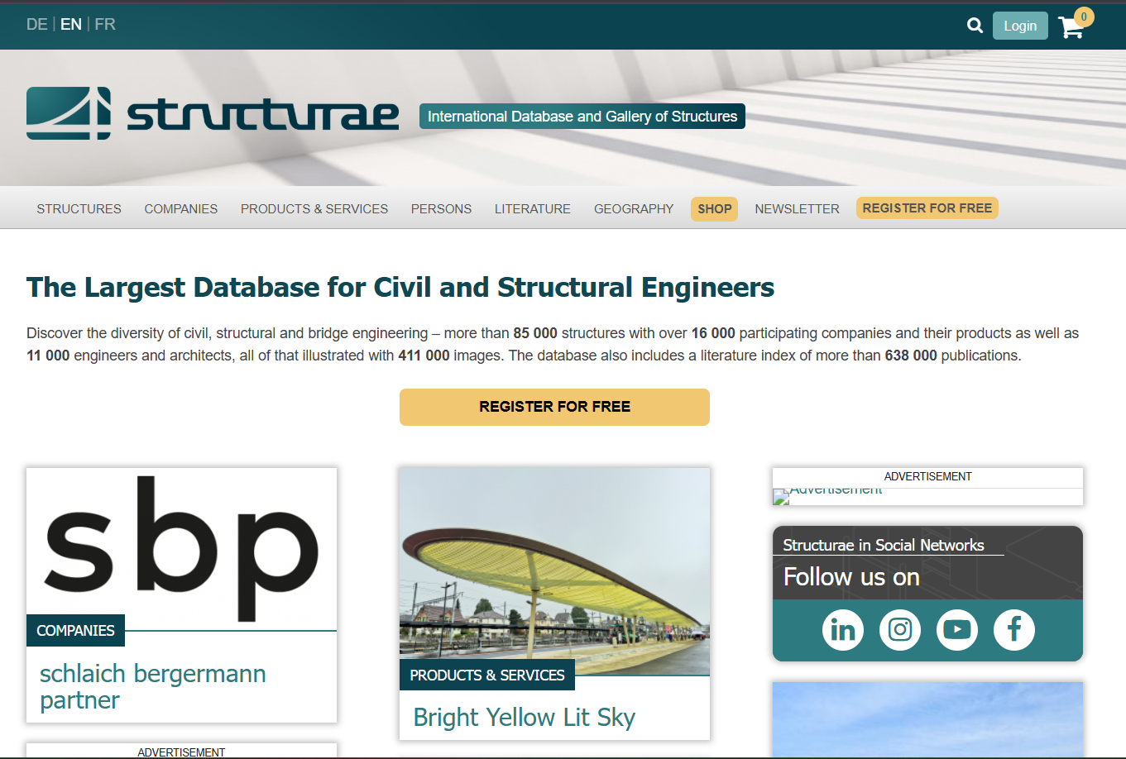Visit the Instagram profile icon

[x=899, y=630]
